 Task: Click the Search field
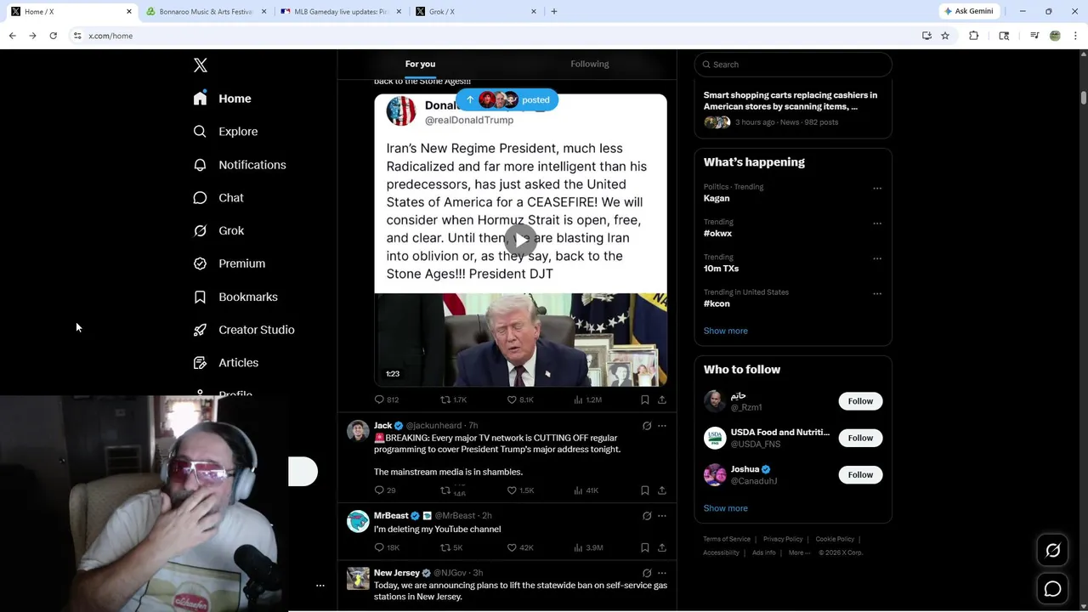(793, 65)
